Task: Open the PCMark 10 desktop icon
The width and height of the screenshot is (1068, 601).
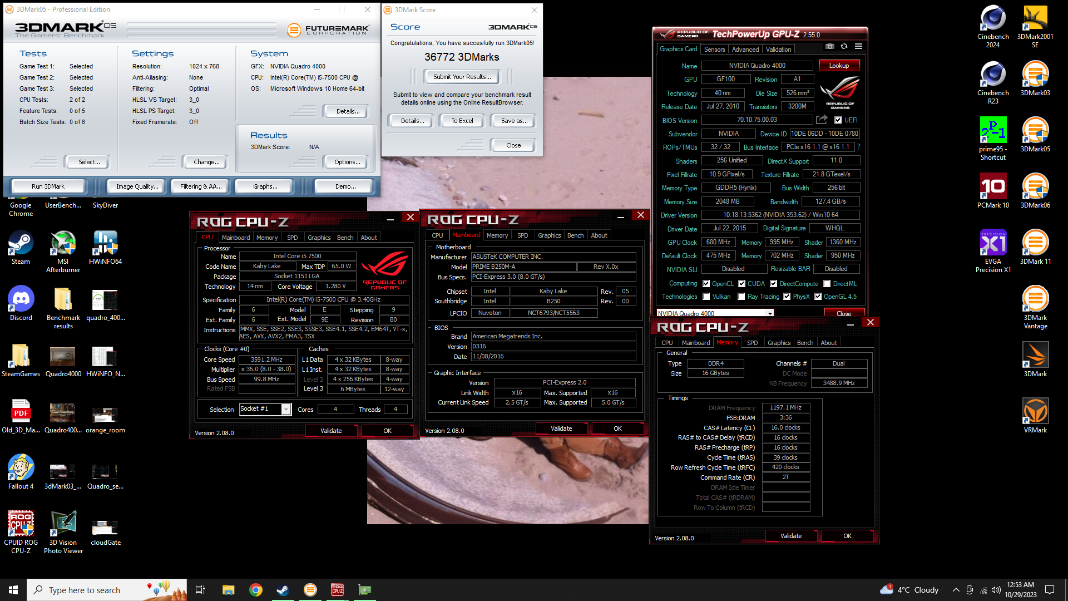Action: click(993, 191)
